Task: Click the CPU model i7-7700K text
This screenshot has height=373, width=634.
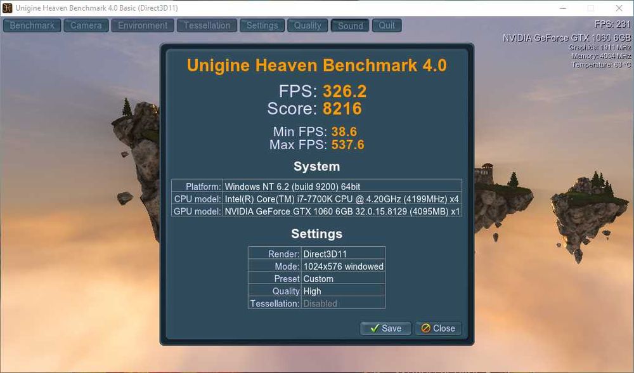Action: pyautogui.click(x=342, y=199)
